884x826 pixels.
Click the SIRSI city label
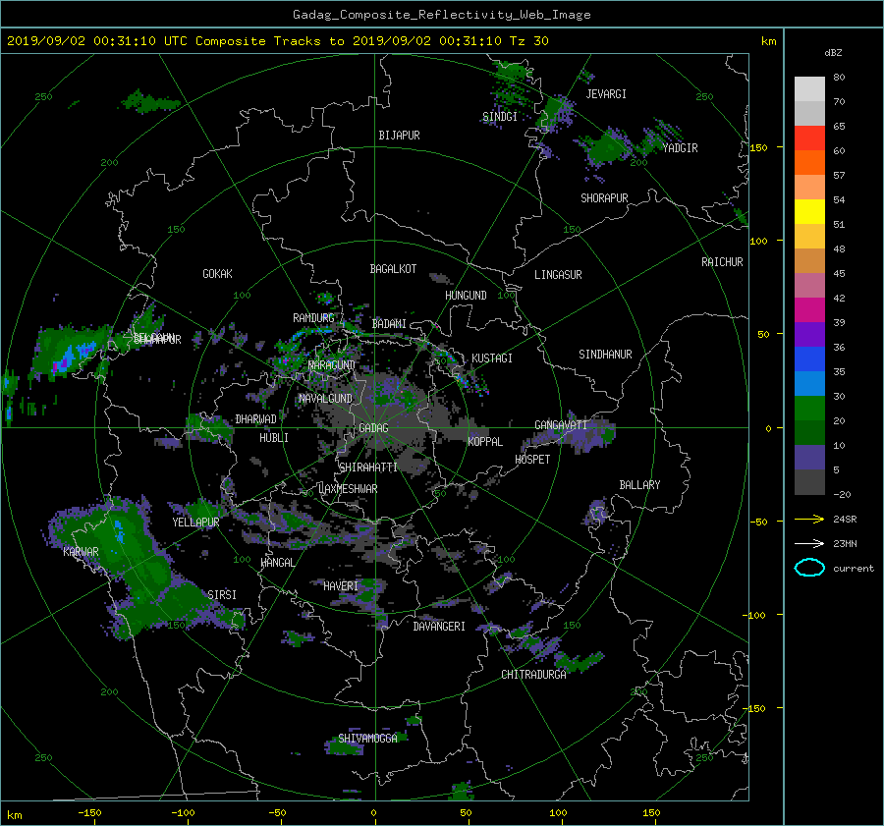pos(222,595)
